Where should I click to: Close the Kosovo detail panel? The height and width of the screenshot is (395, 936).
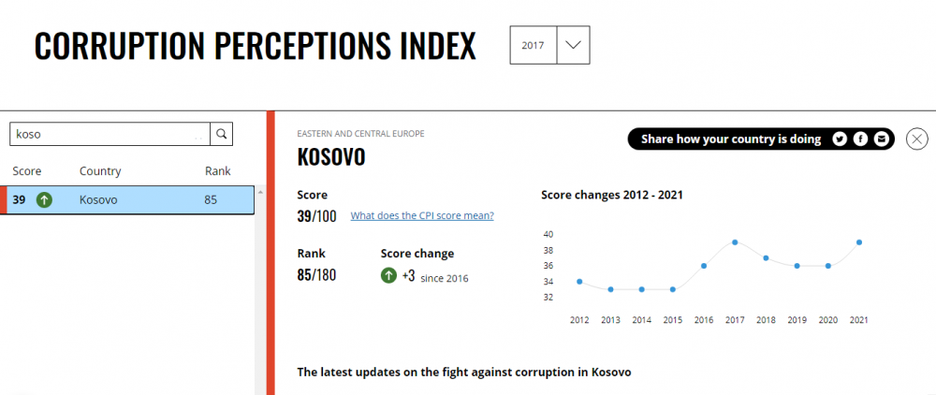click(x=917, y=139)
